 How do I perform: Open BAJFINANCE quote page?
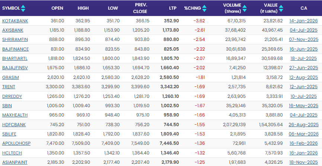click(x=15, y=49)
